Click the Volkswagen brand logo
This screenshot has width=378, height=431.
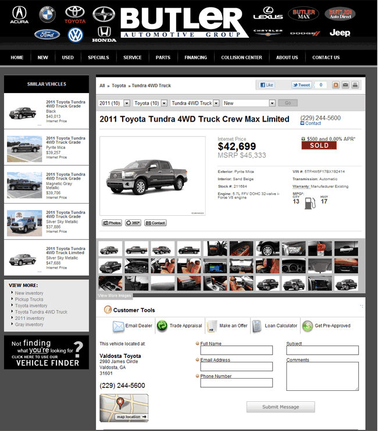point(76,35)
